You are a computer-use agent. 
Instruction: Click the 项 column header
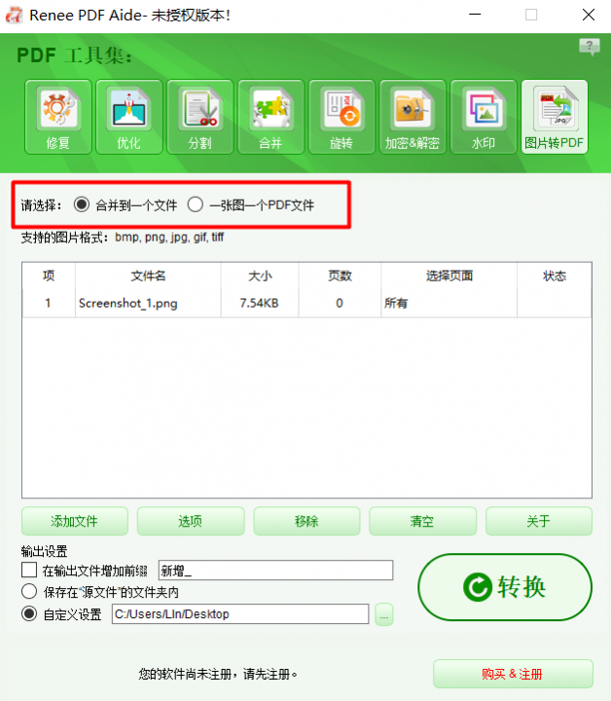(x=49, y=276)
